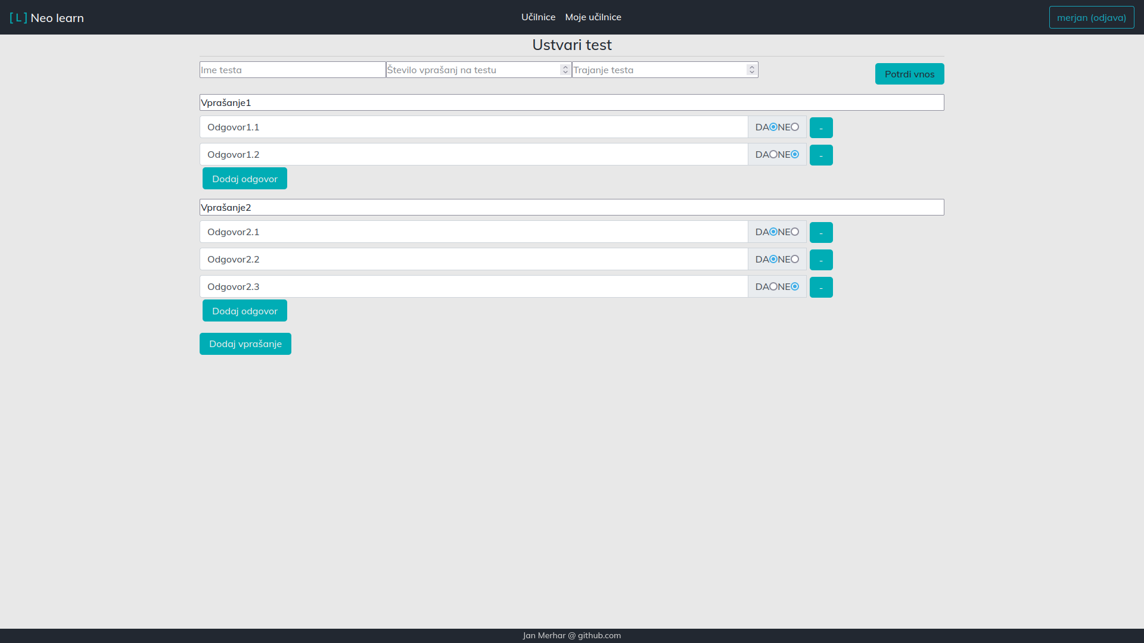The height and width of the screenshot is (643, 1144).
Task: Choose NE for Odgovor2.2
Action: click(x=795, y=259)
